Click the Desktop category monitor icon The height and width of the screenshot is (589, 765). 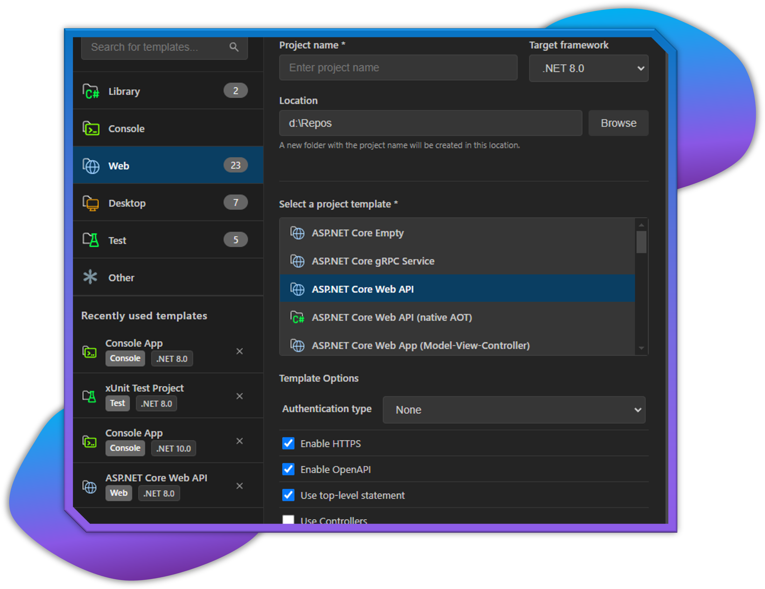pos(91,203)
